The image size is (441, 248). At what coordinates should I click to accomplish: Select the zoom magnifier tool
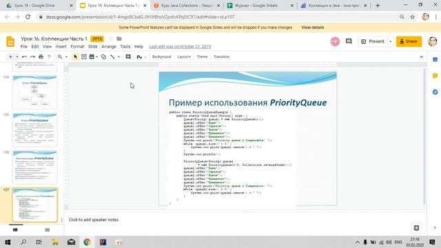coord(60,56)
